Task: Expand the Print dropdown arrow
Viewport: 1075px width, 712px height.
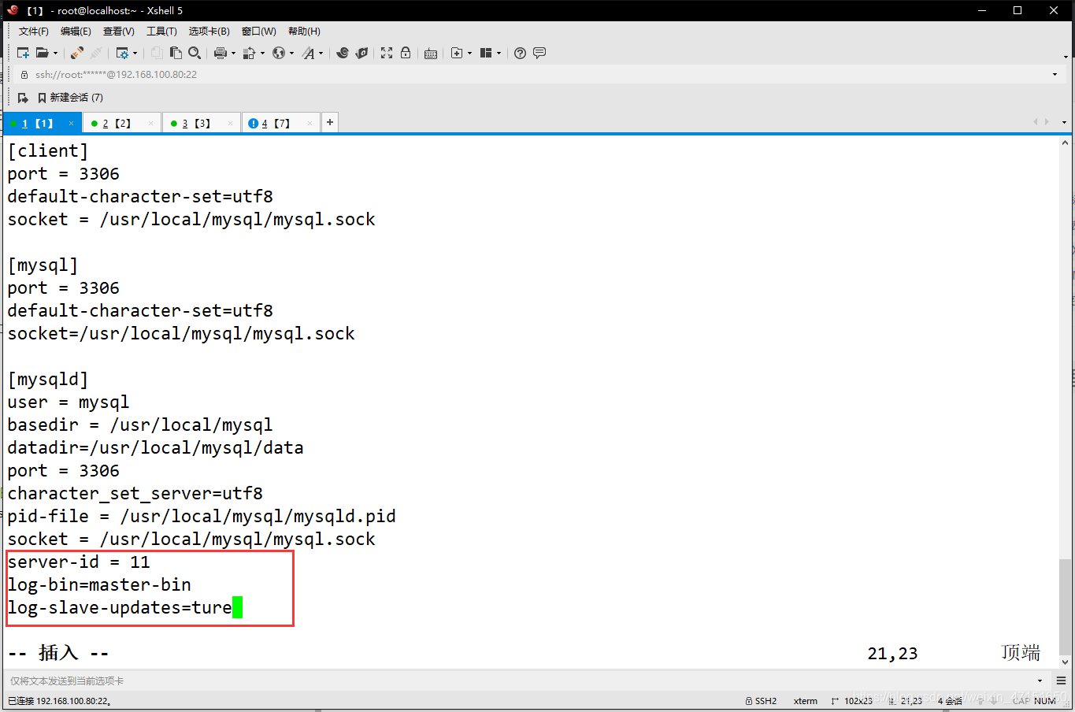Action: click(x=233, y=54)
